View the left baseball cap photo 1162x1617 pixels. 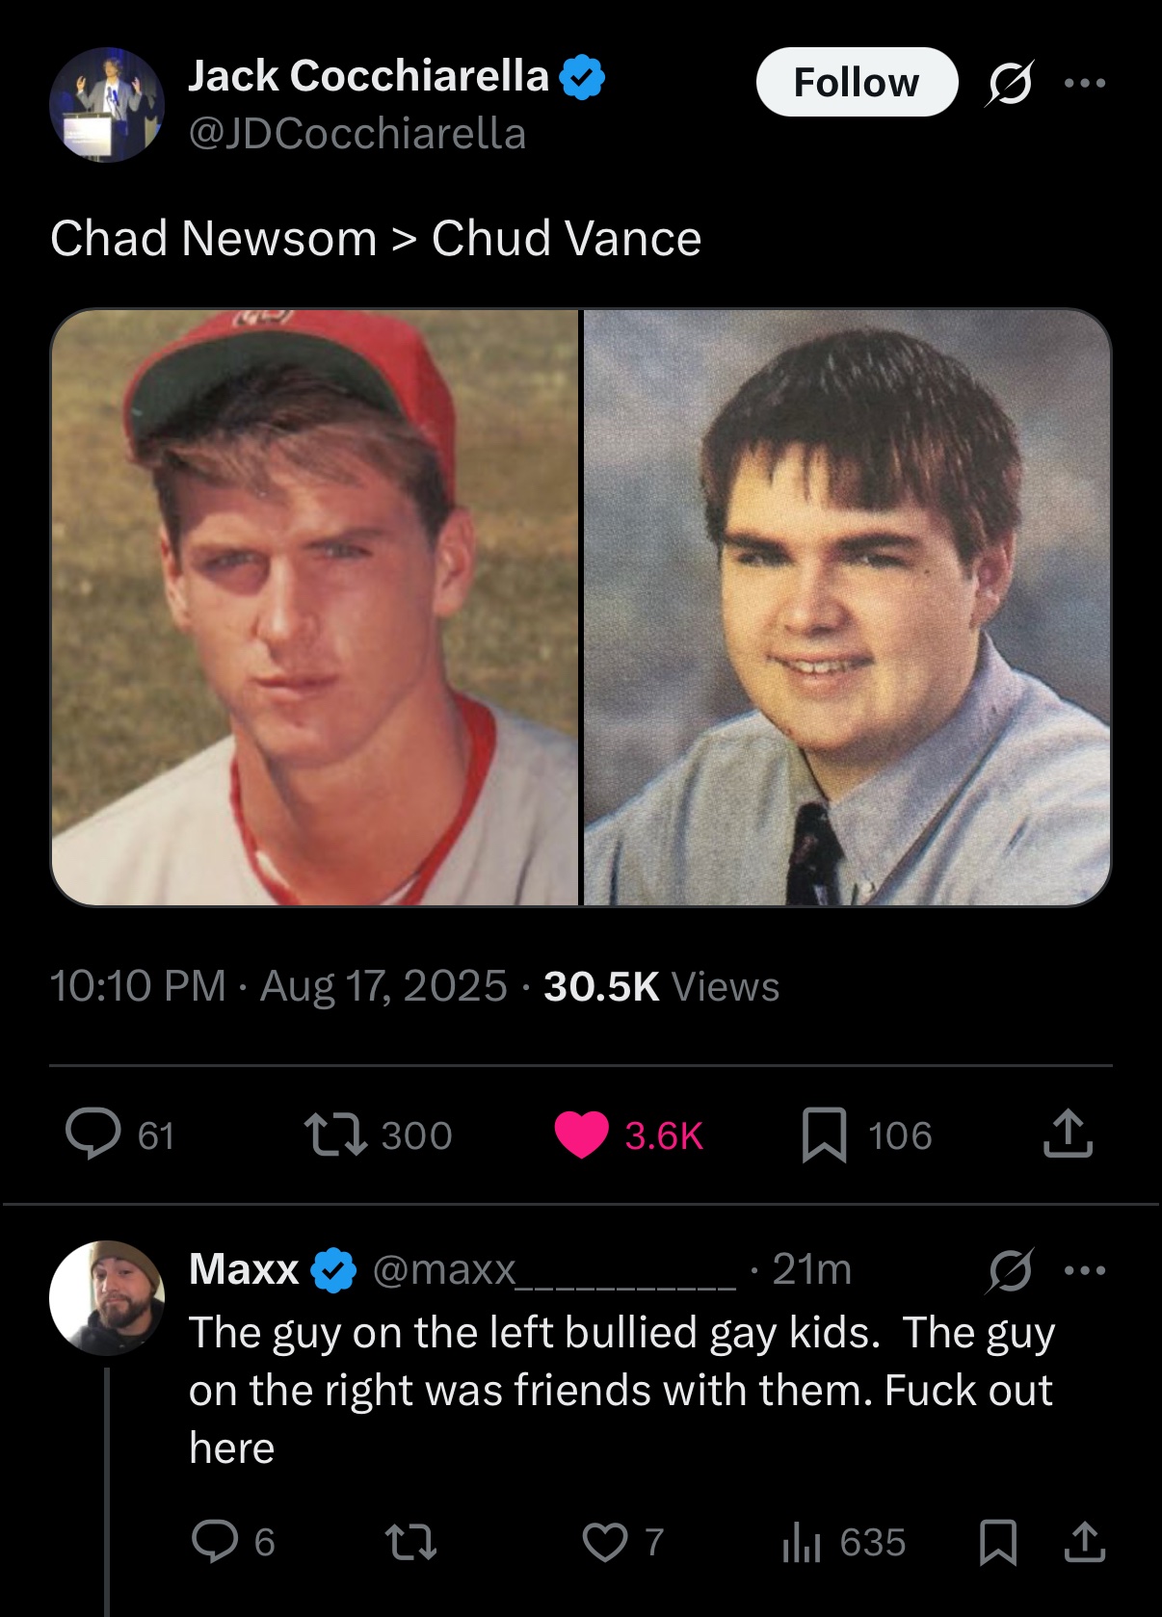point(315,608)
